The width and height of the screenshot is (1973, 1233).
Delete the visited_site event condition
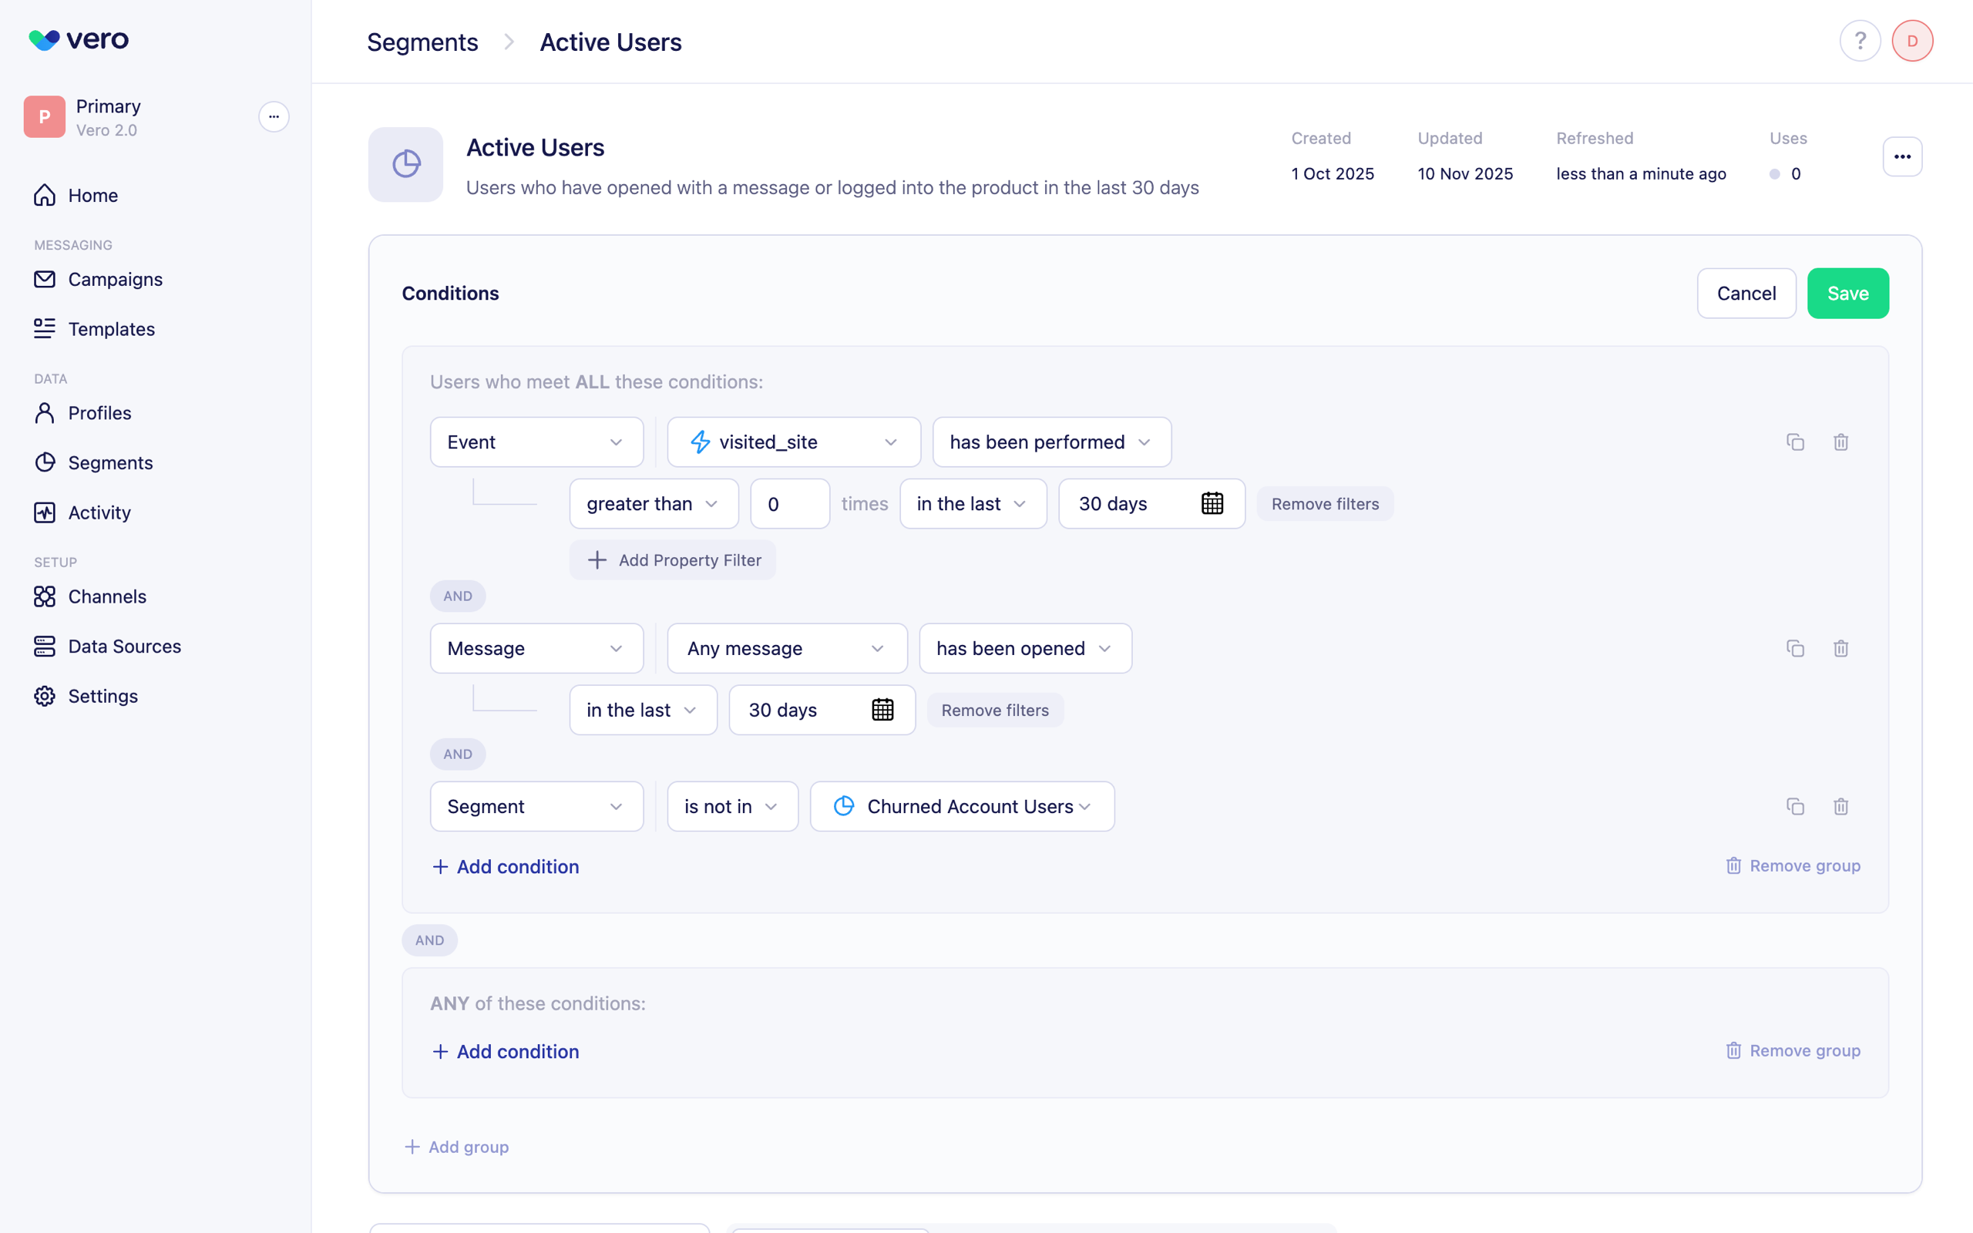point(1840,442)
